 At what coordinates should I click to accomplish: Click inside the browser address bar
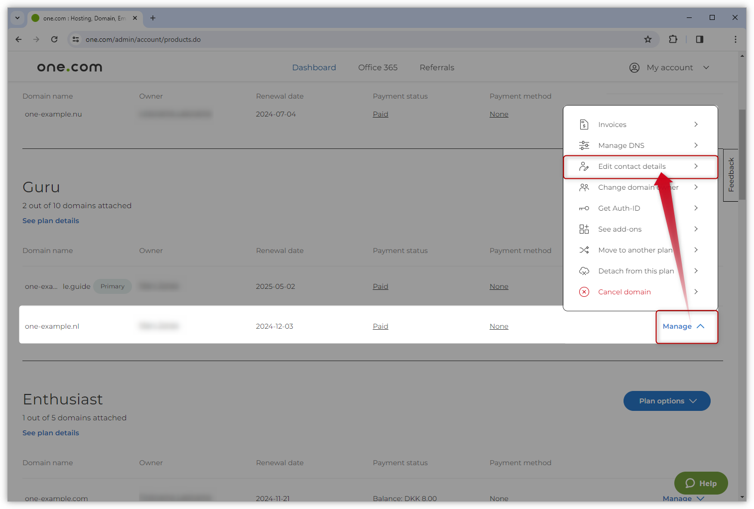[143, 39]
